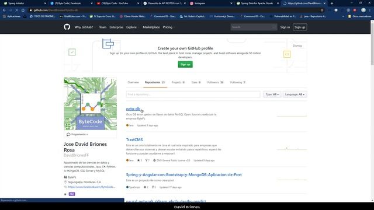The width and height of the screenshot is (374, 210).
Task: Open the Stars profile tab
Action: click(196, 82)
